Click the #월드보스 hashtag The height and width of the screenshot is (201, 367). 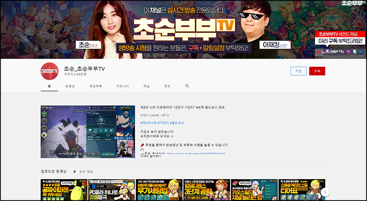[177, 123]
